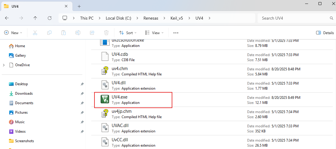Open the UV4.exe Keil application icon

pos(105,99)
